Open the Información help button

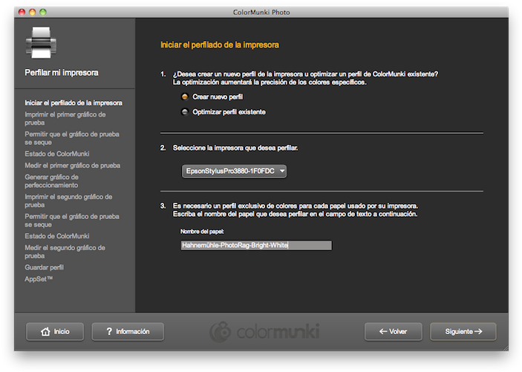pos(128,331)
